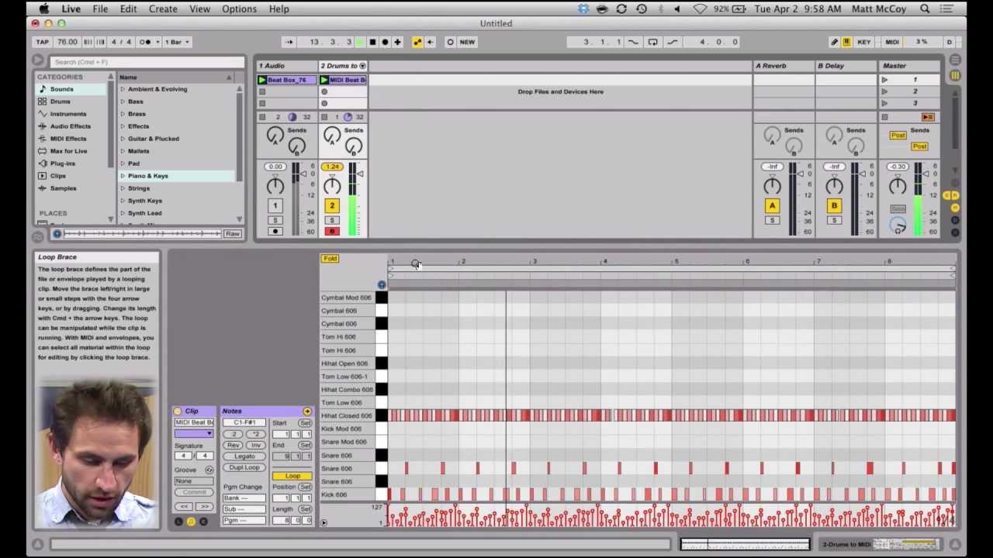The image size is (993, 558).
Task: Open the 1 Bar quantization dropdown
Action: (x=177, y=42)
